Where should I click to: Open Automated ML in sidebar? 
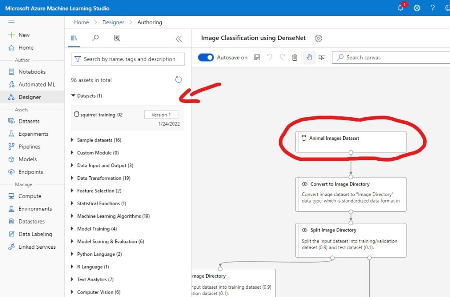[36, 84]
